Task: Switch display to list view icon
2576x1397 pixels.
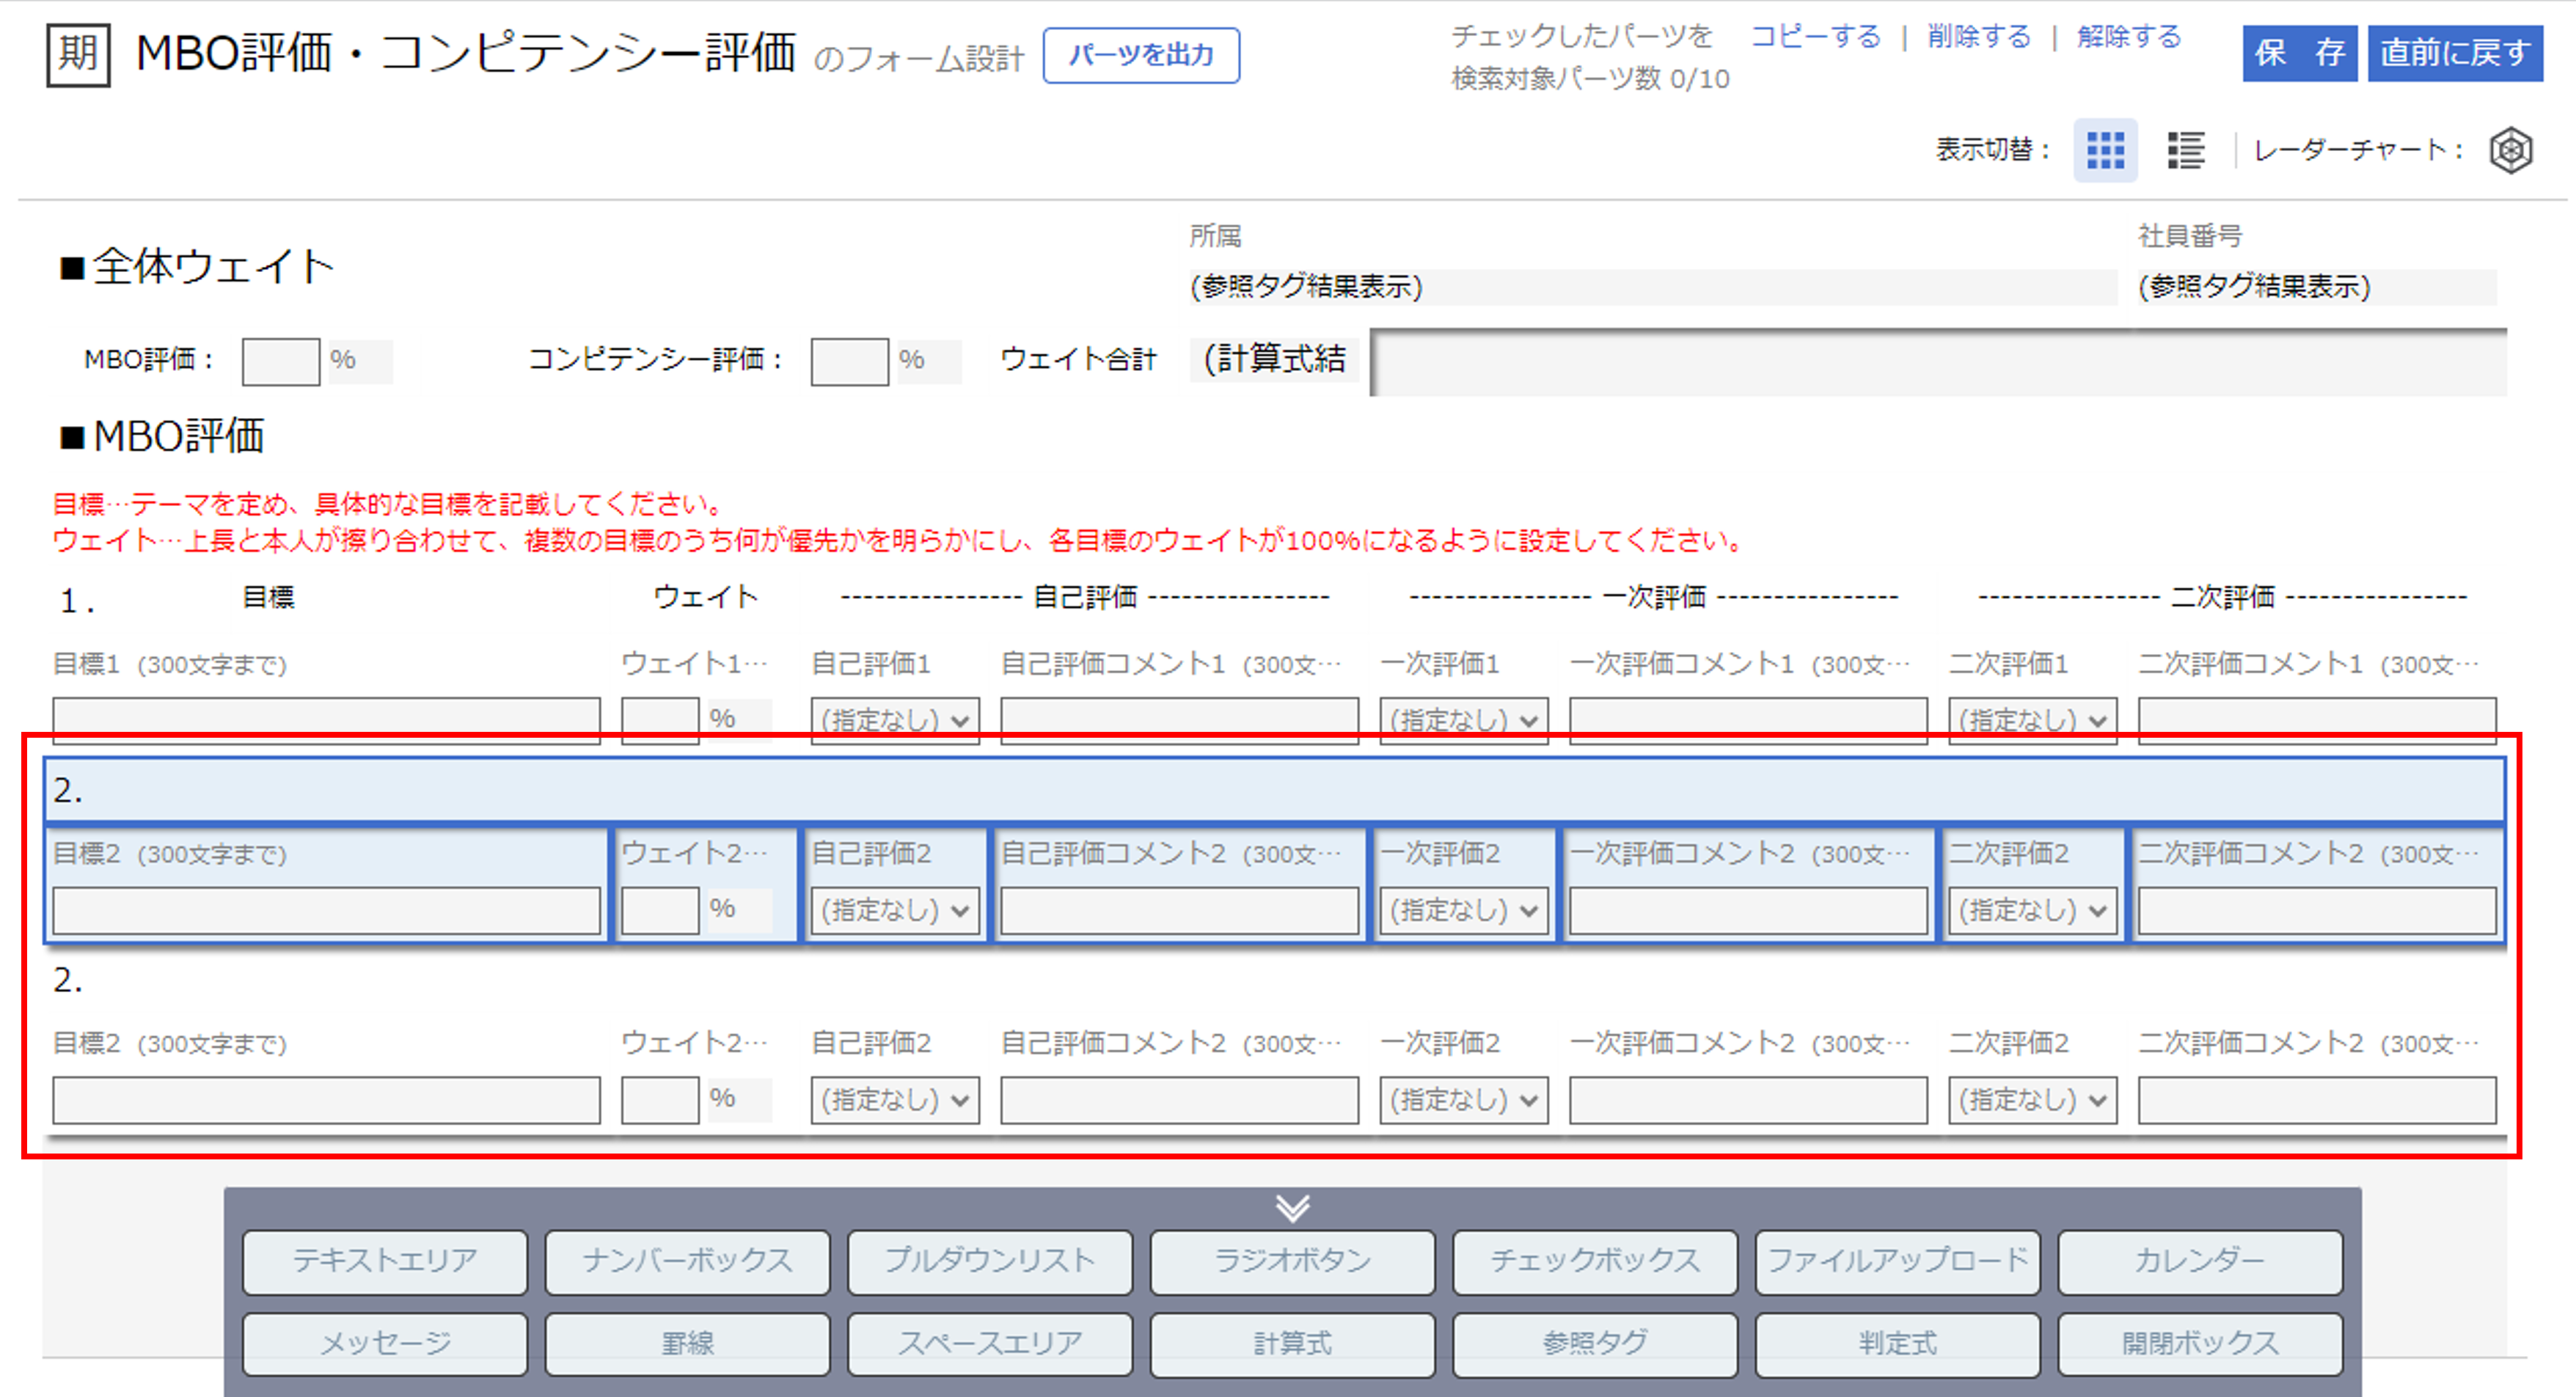Action: (x=2185, y=150)
